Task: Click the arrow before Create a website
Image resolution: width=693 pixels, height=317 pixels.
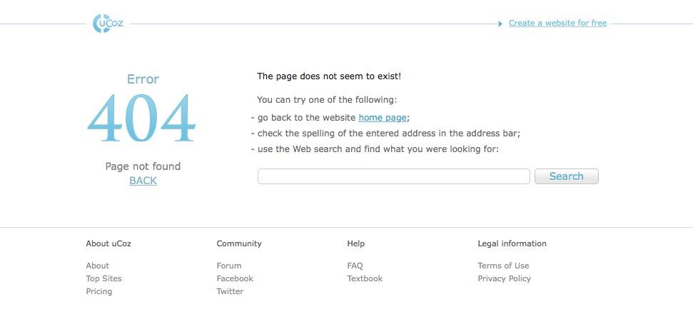Action: (x=500, y=24)
